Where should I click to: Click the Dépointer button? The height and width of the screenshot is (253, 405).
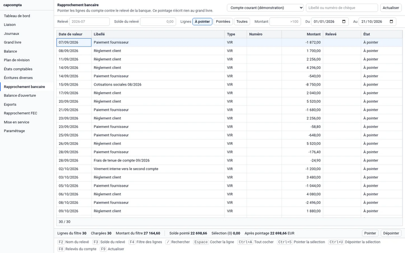click(x=391, y=233)
